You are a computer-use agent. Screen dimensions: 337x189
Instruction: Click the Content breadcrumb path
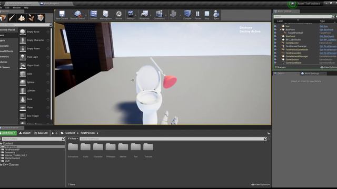tap(70, 133)
